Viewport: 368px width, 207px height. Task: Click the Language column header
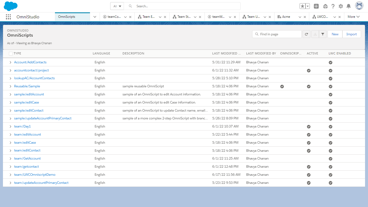101,53
